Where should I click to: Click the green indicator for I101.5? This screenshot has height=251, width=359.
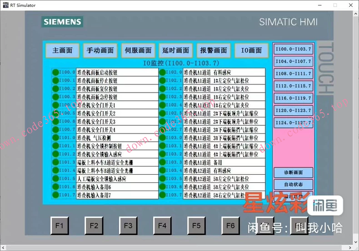pos(55,178)
